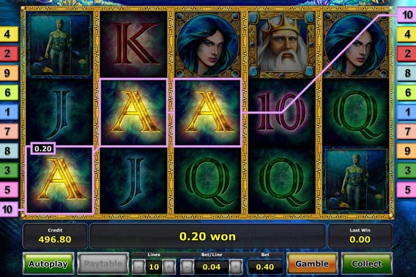416x277 pixels.
Task: Increase the number of Lines
Action: (x=169, y=267)
